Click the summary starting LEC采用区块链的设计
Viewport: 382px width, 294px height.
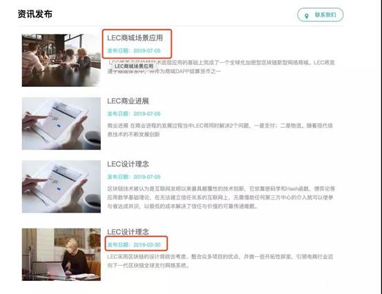coord(220,261)
